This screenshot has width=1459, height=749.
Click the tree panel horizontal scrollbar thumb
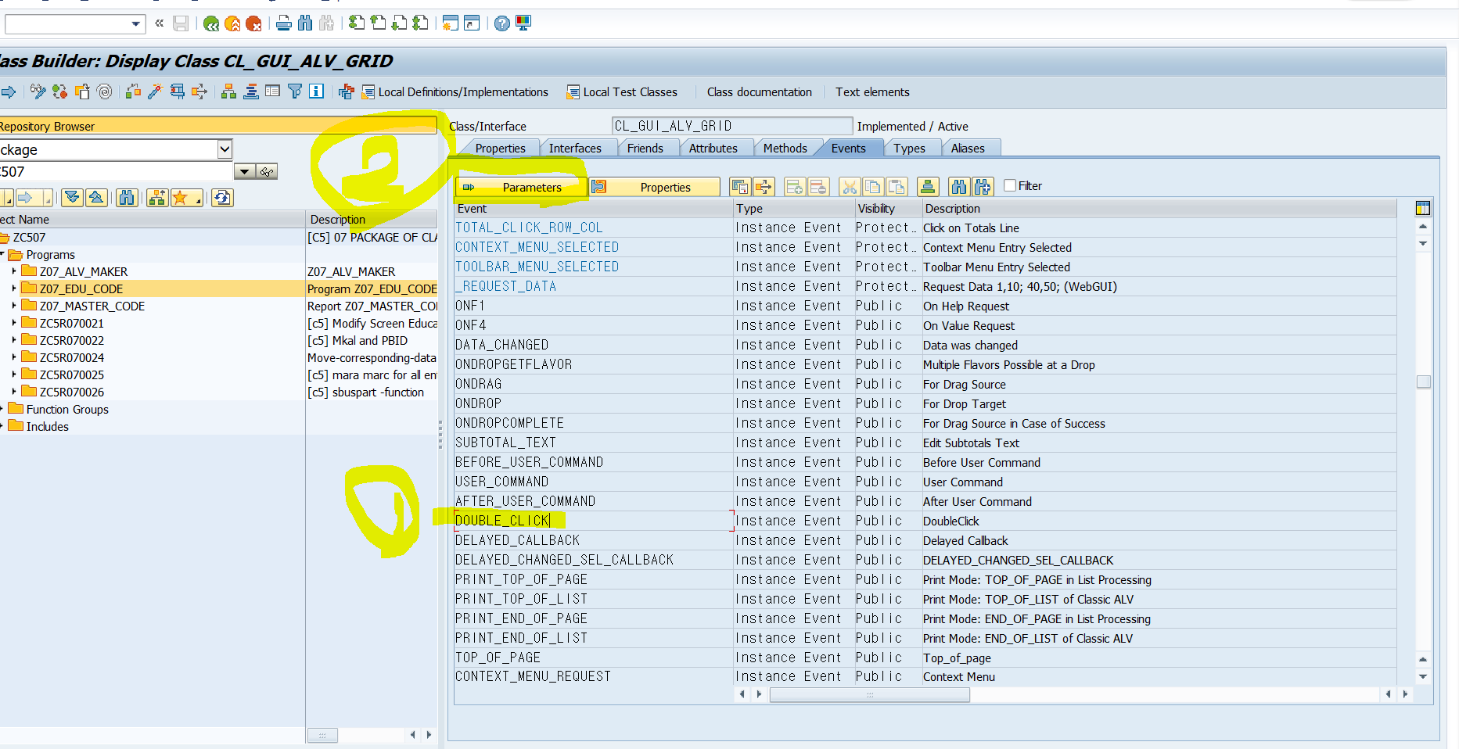pyautogui.click(x=322, y=735)
